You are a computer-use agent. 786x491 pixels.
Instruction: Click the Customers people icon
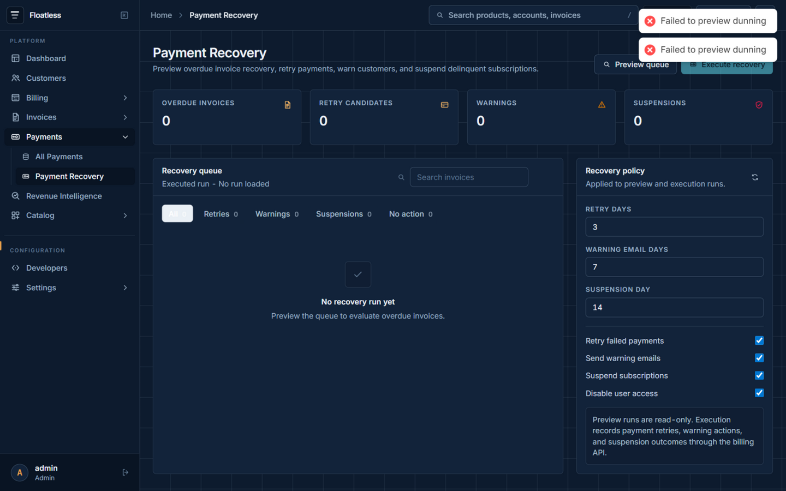point(15,78)
